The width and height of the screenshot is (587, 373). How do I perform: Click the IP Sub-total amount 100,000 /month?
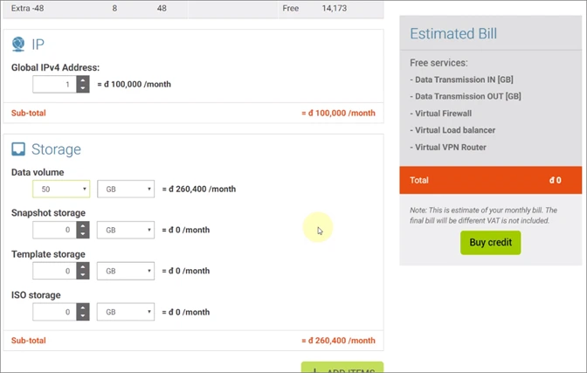point(338,113)
